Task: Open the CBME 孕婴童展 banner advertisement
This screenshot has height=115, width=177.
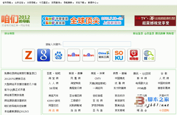Action: 83,21
